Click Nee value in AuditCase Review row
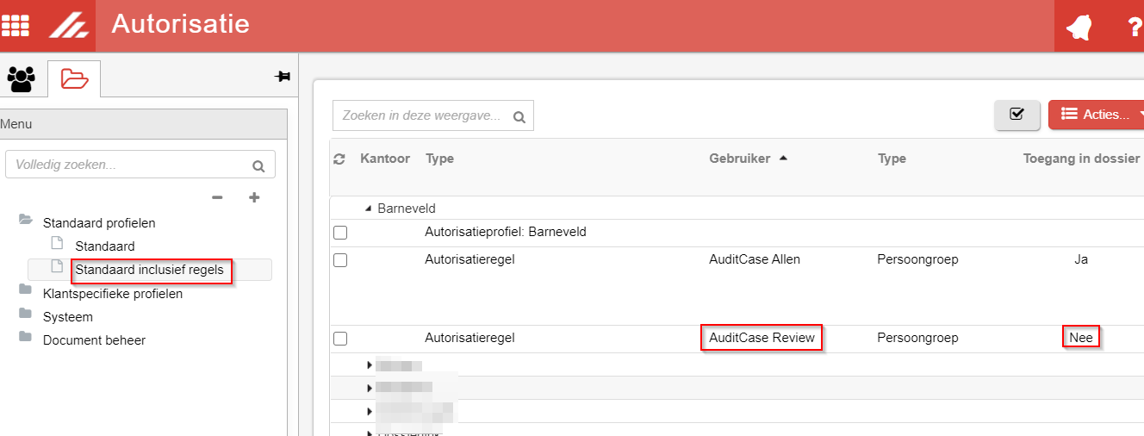The width and height of the screenshot is (1144, 436). [1081, 338]
